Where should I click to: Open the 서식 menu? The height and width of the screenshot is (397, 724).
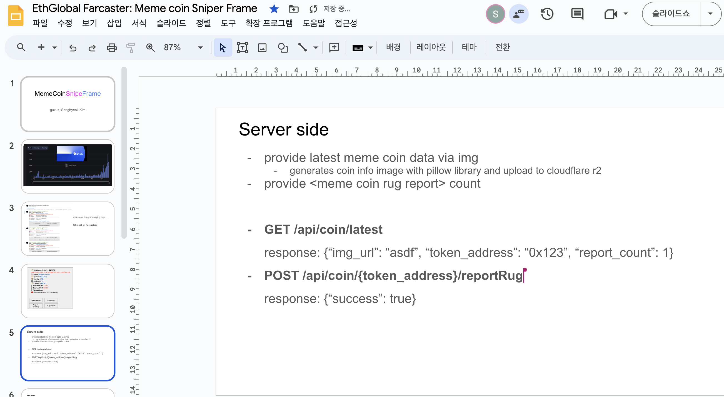(x=139, y=23)
